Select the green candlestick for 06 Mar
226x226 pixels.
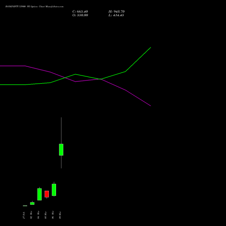54,190
